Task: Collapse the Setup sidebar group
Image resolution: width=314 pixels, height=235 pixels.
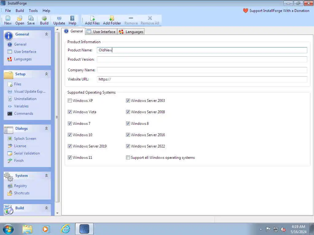Action: point(47,74)
